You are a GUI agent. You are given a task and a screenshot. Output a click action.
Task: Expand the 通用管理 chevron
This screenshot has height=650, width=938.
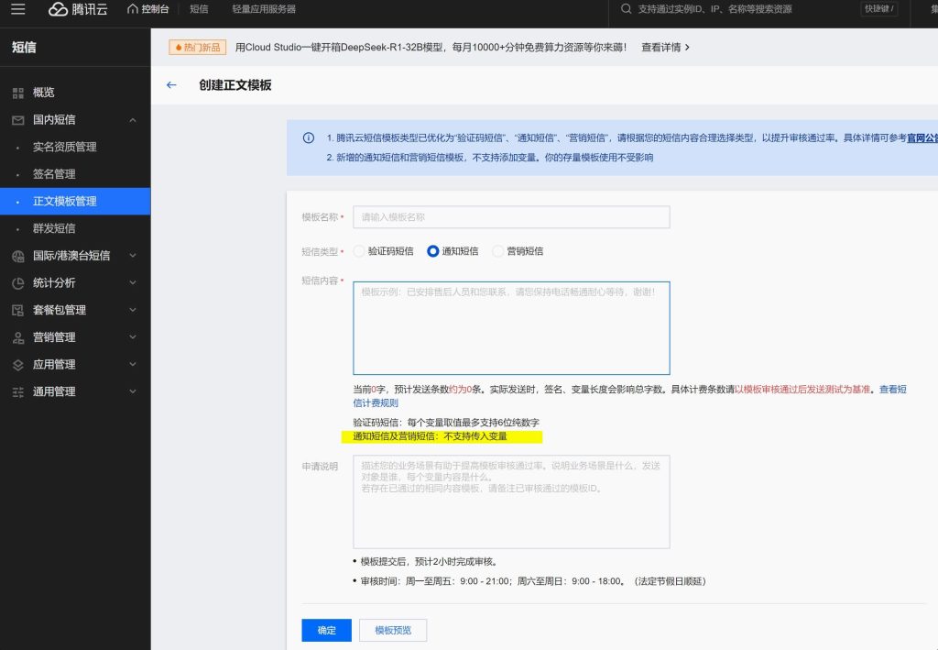[x=133, y=391]
